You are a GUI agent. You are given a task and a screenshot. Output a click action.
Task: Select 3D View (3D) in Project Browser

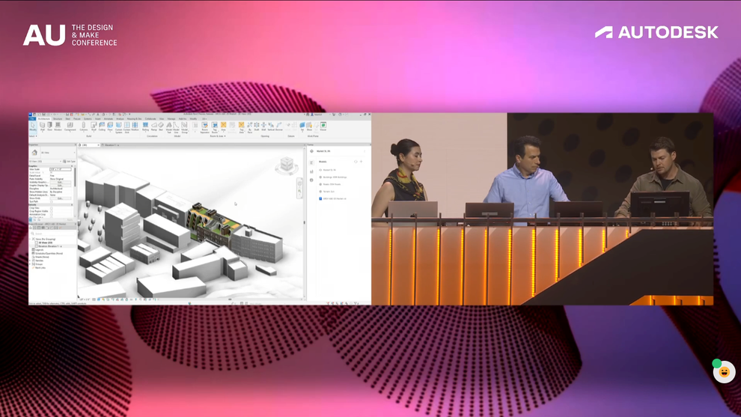coord(46,243)
